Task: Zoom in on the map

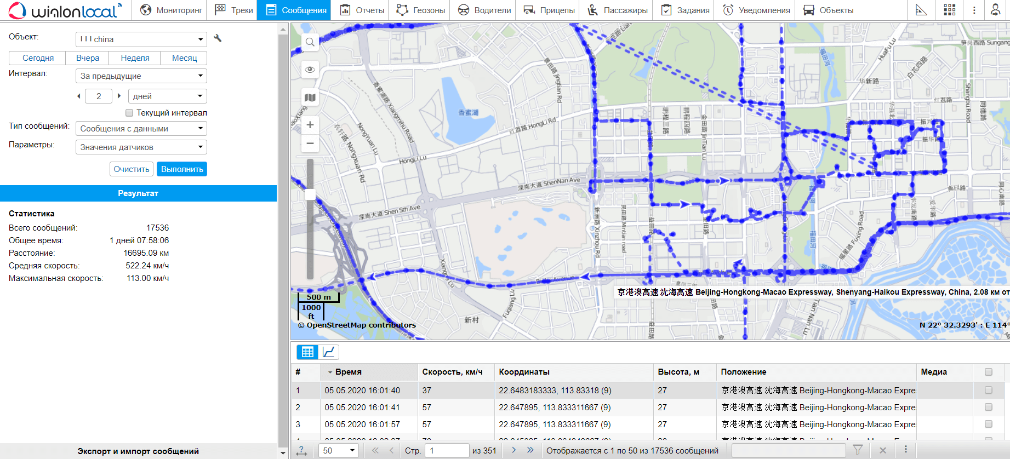Action: click(x=310, y=125)
